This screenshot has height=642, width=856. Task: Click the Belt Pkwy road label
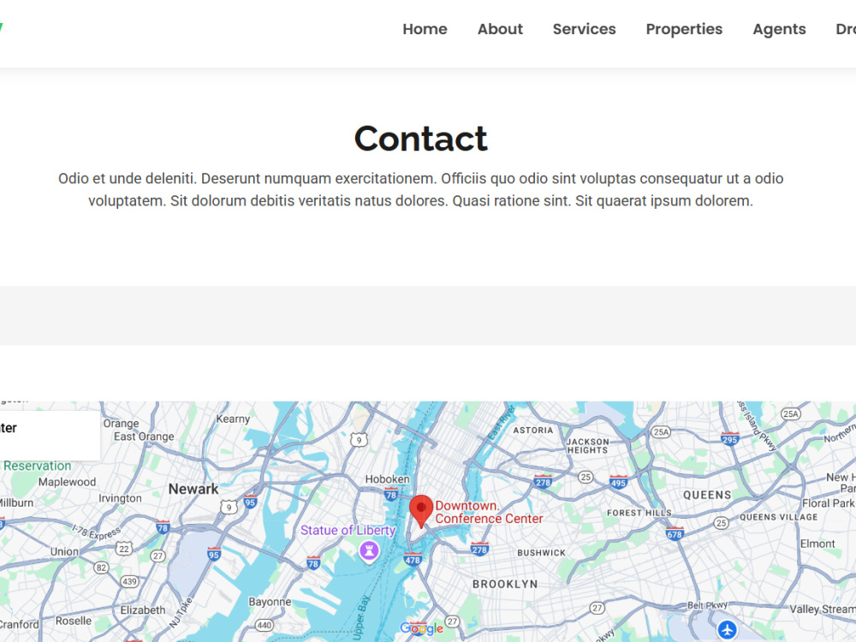(707, 605)
